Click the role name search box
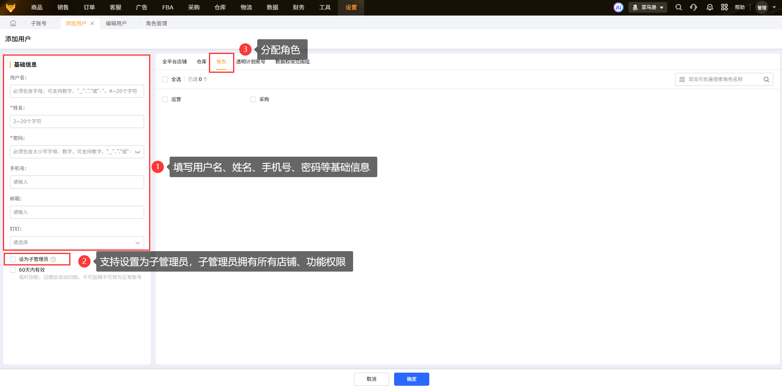The height and width of the screenshot is (389, 782). tap(724, 79)
